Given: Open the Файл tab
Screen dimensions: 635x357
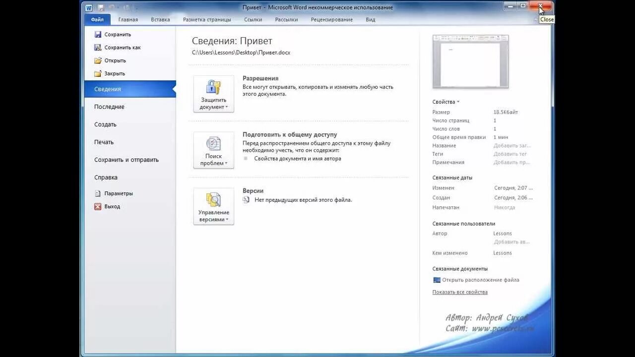Looking at the screenshot, I should [97, 19].
